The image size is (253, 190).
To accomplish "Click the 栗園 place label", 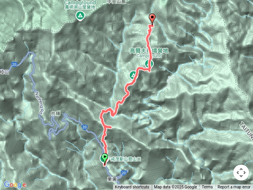I will pyautogui.click(x=112, y=179).
